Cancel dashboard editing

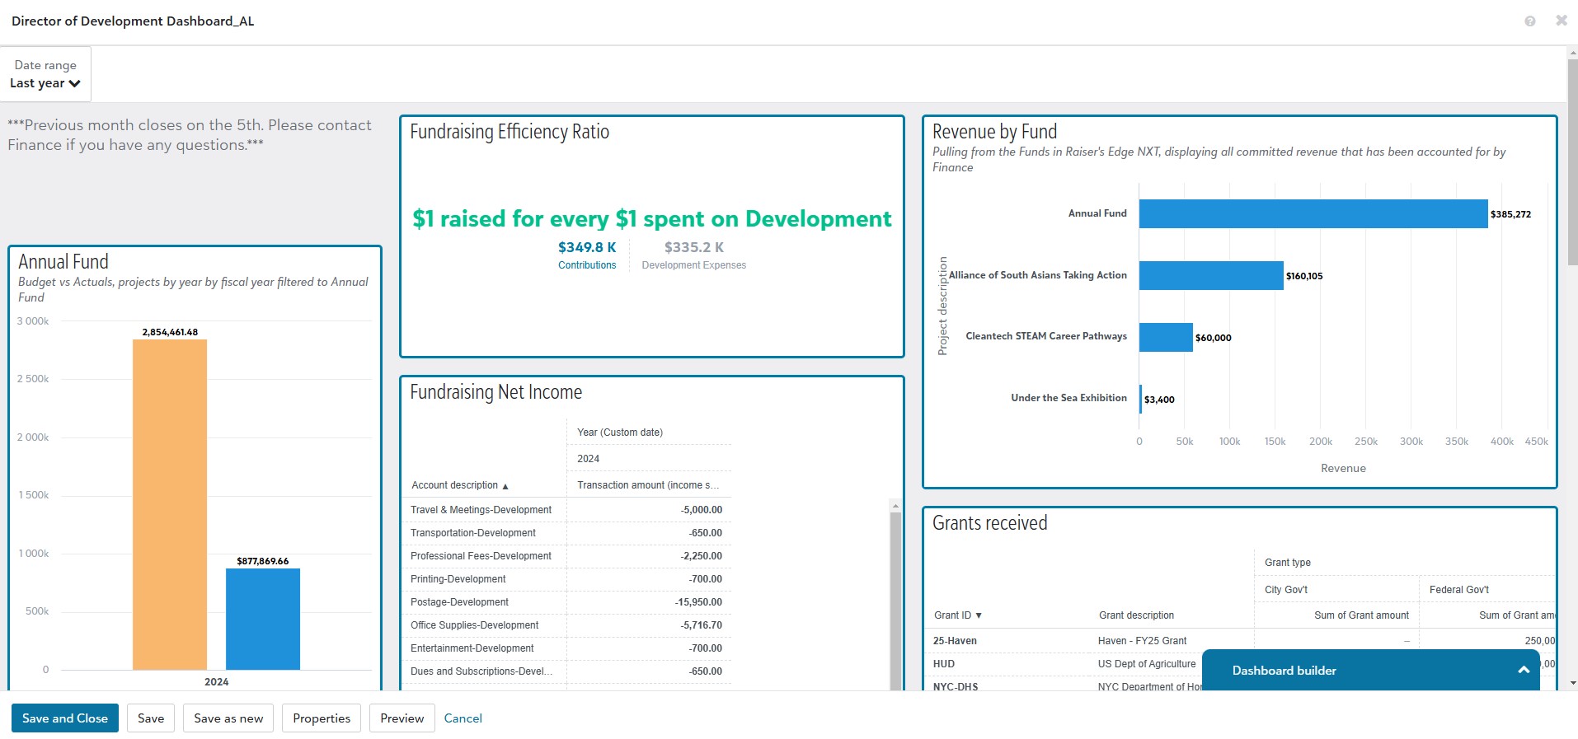tap(463, 718)
